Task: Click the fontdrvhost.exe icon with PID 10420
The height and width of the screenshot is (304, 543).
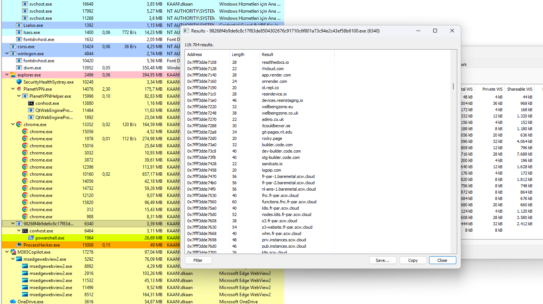Action: (19, 60)
